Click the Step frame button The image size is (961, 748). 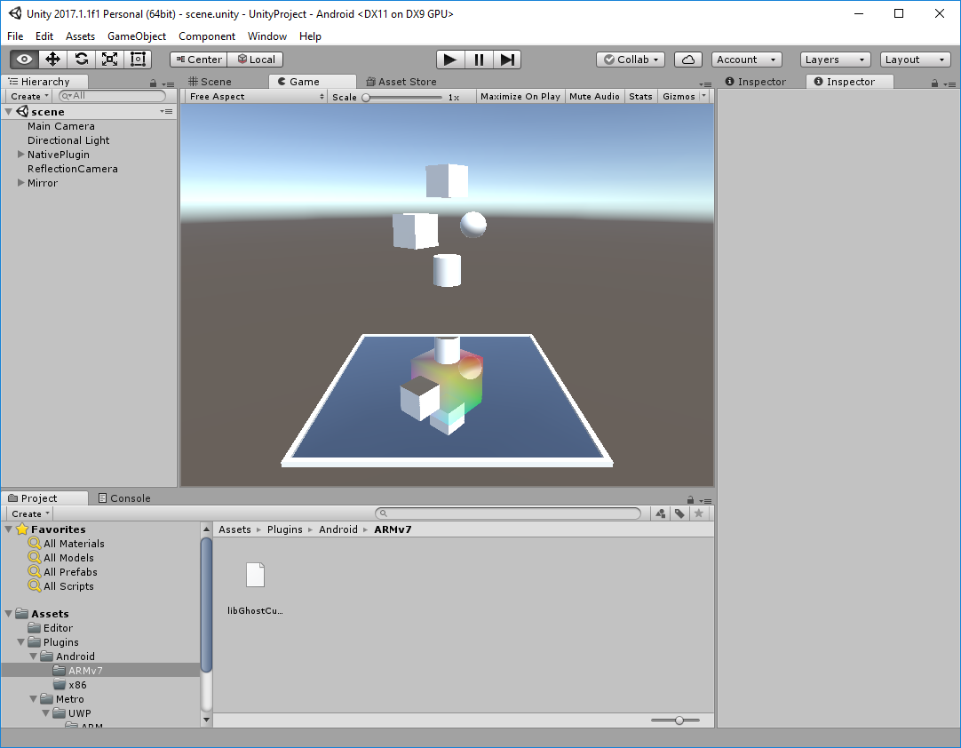coord(507,60)
